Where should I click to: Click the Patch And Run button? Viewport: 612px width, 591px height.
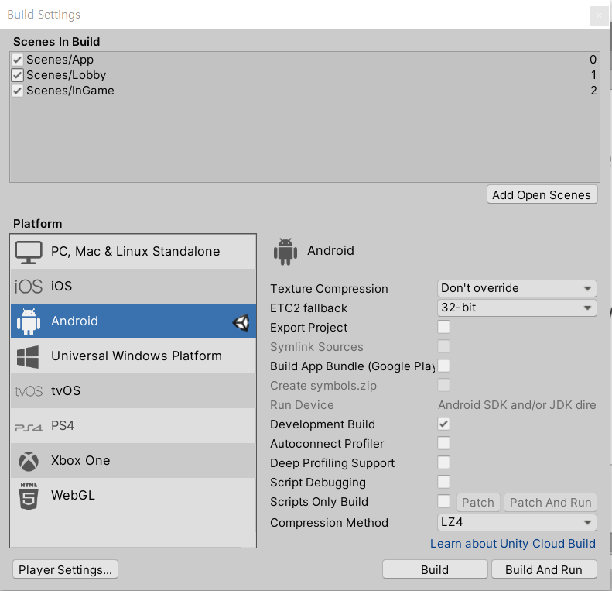coord(550,502)
